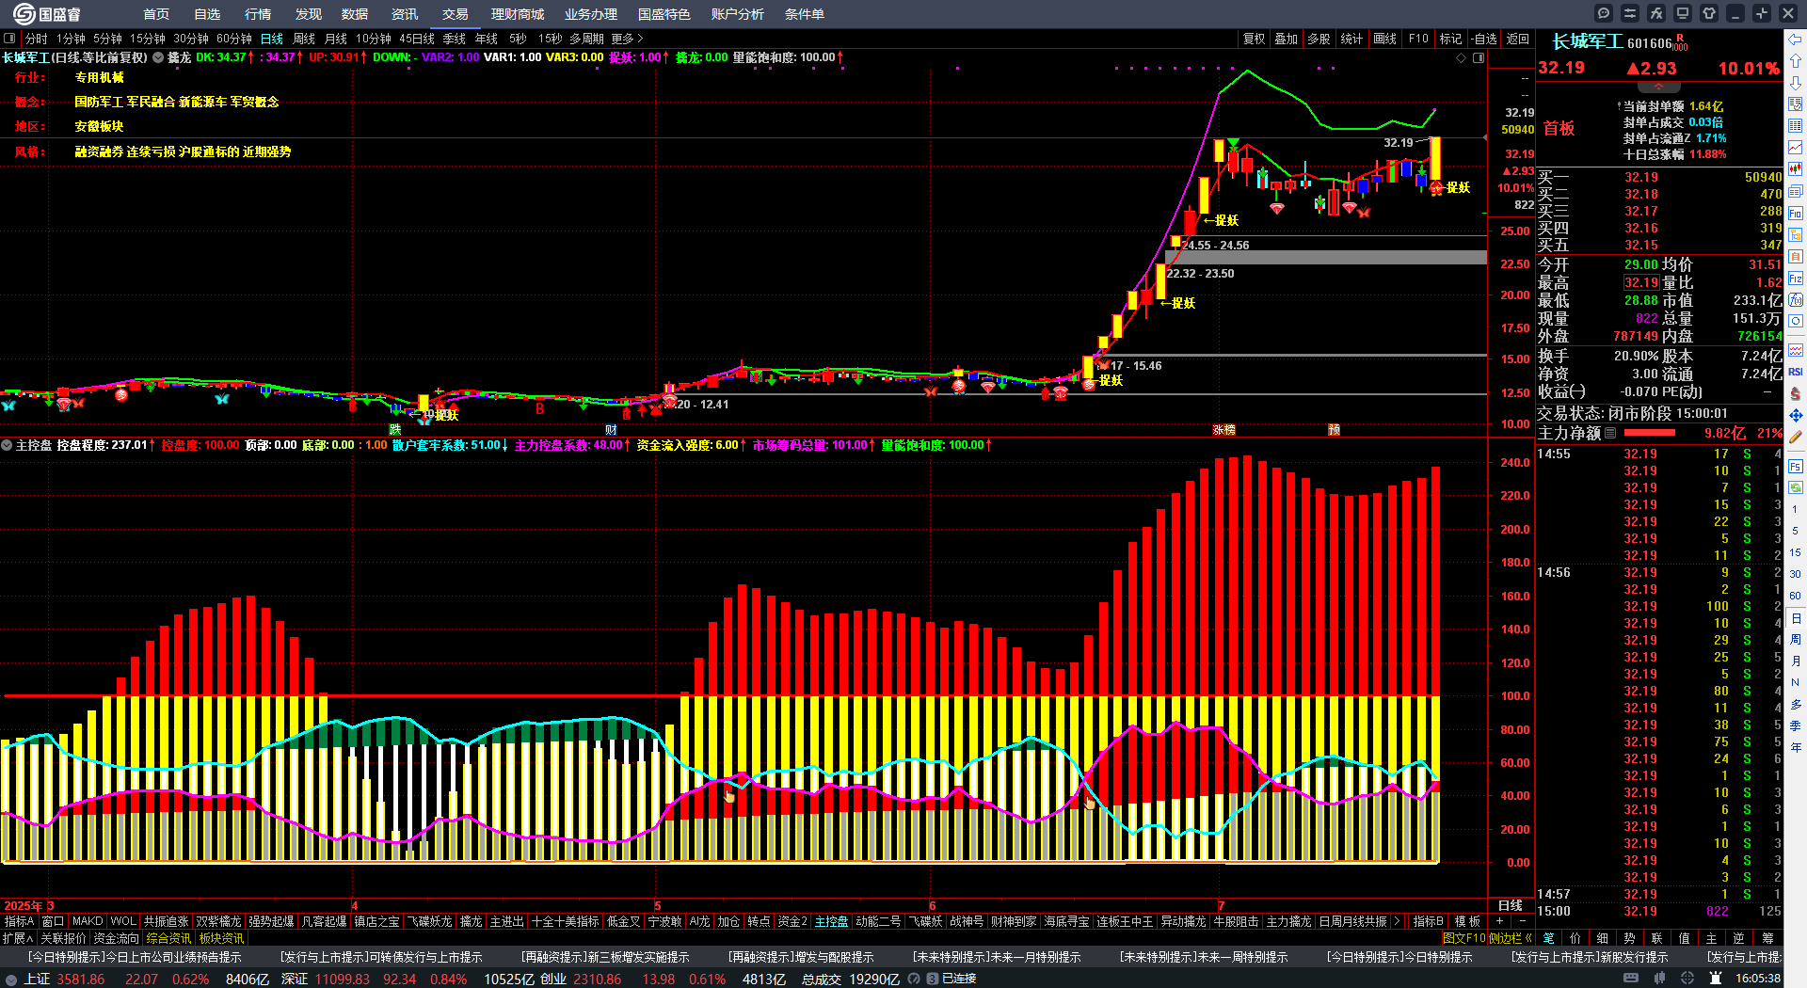Click the 上证 index value 3581.86
Viewport: 1807px width, 988px height.
tap(81, 980)
